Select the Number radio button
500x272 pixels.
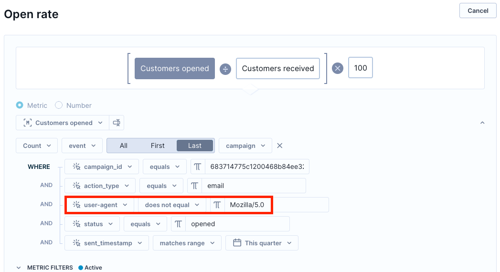click(x=59, y=105)
